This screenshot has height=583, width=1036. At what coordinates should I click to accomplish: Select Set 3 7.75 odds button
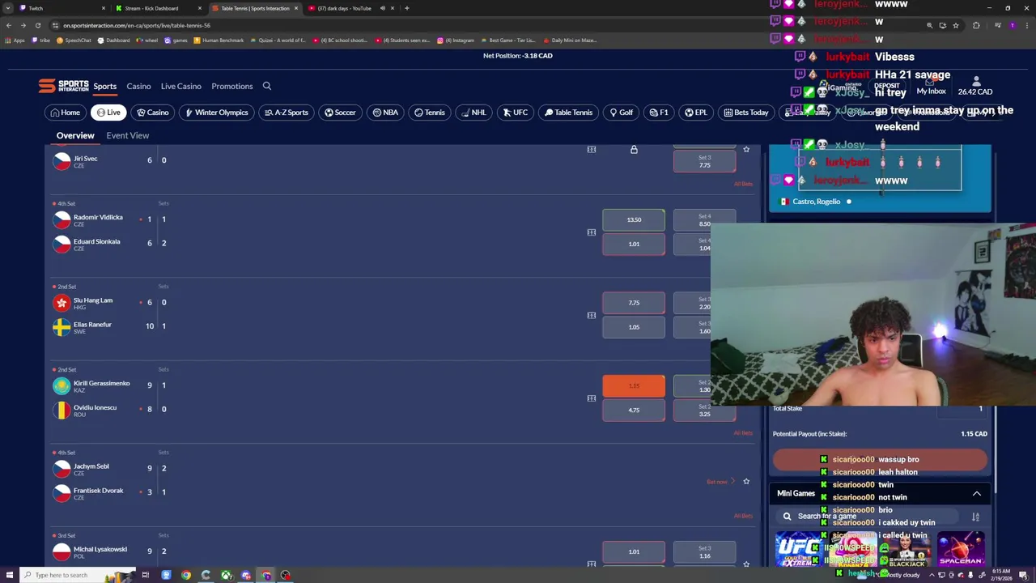[x=705, y=161]
